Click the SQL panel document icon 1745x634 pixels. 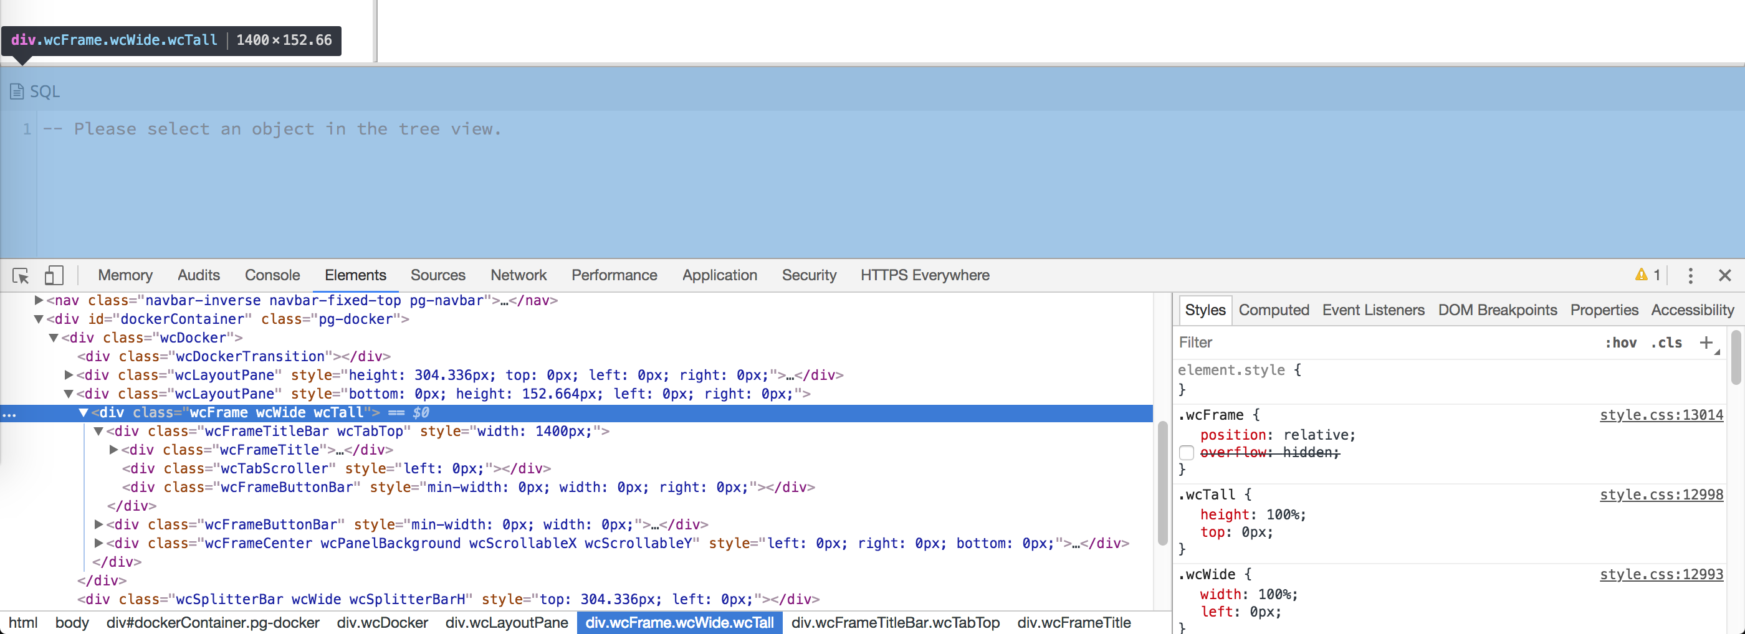click(x=17, y=92)
